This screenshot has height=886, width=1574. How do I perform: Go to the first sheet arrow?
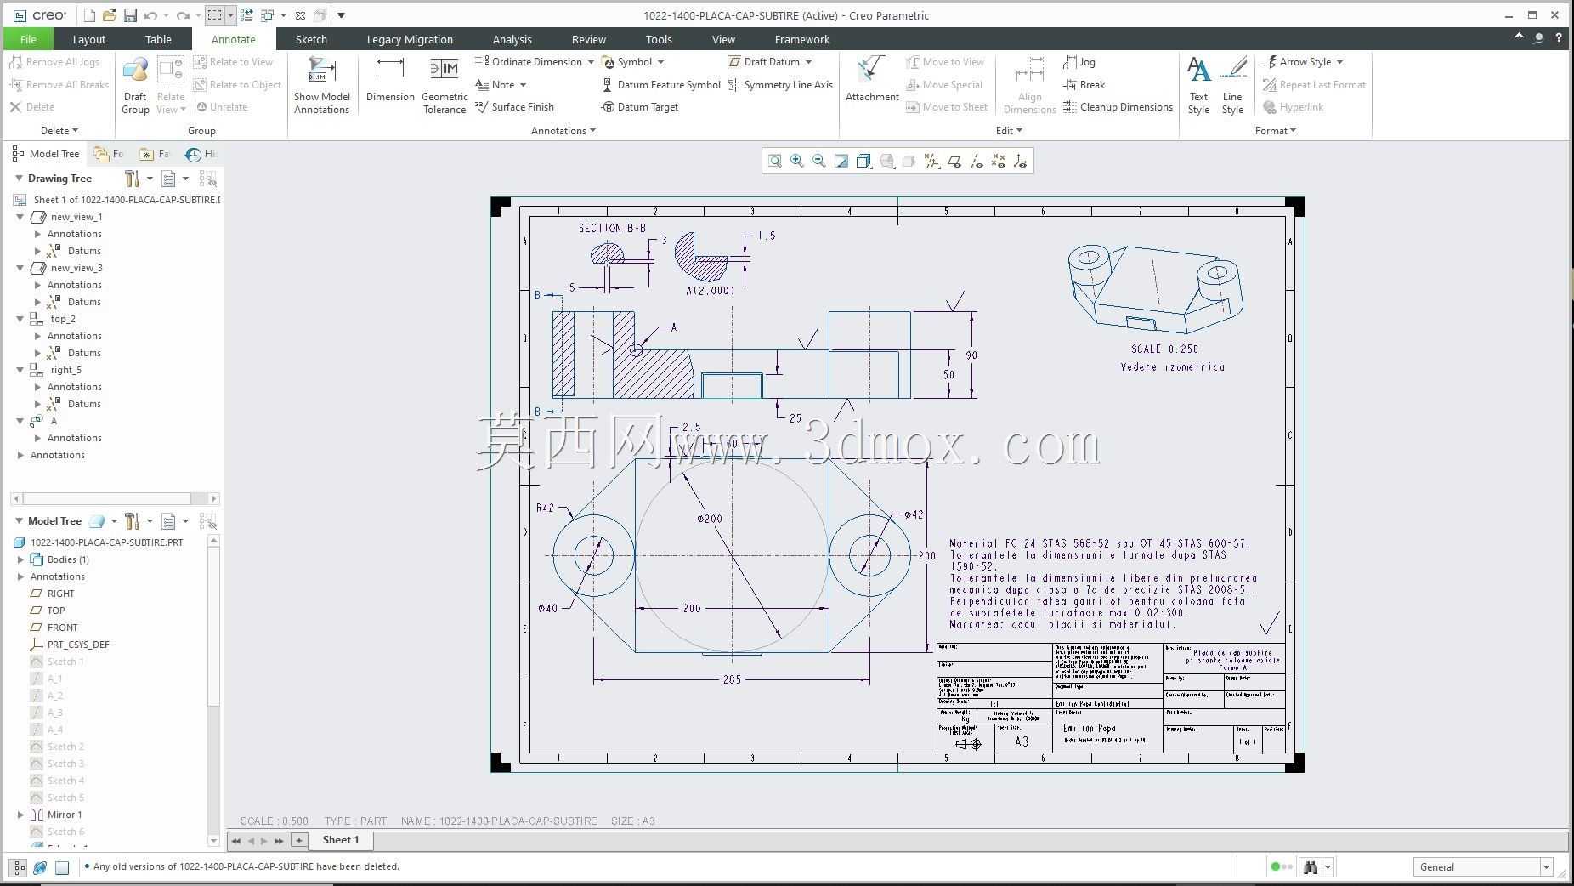pos(236,841)
